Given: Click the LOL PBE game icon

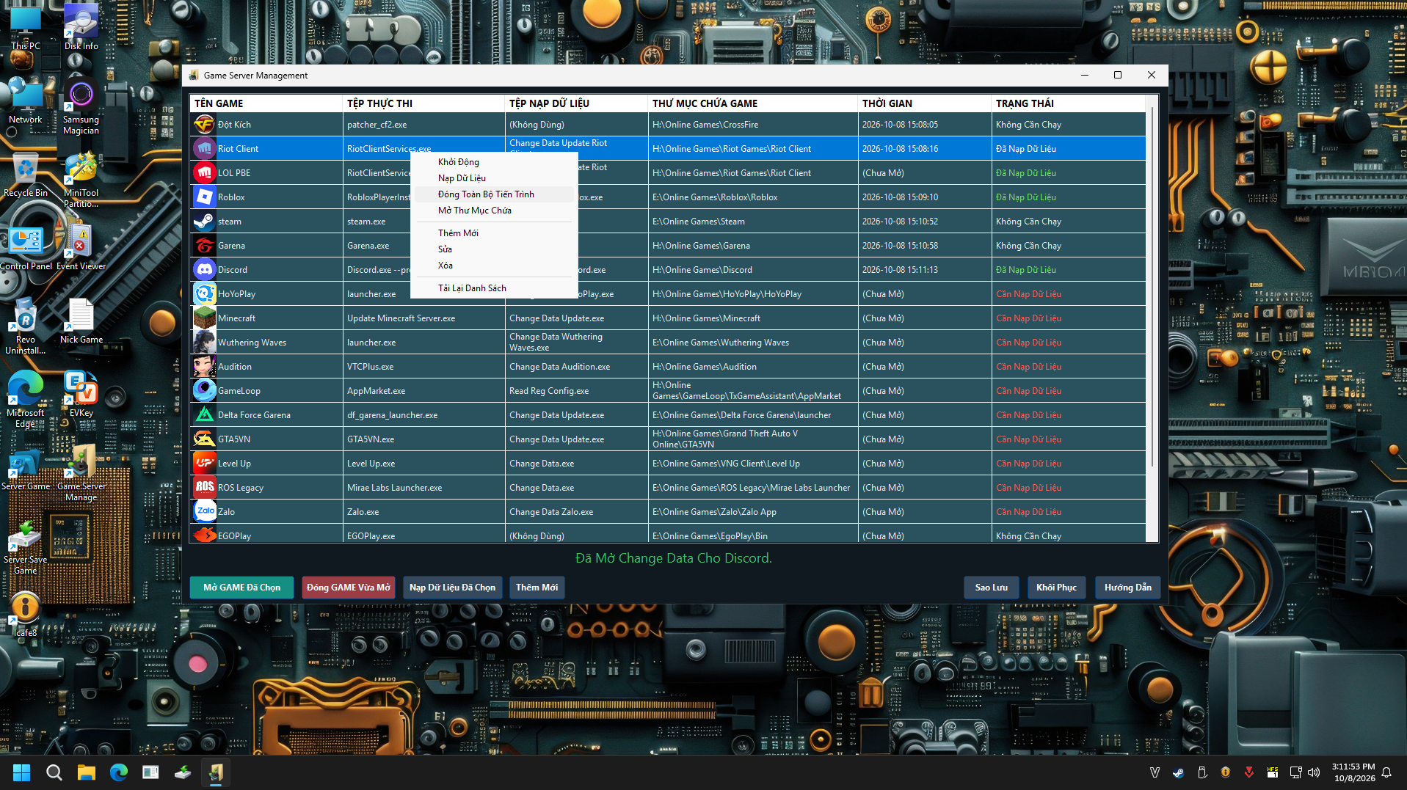Looking at the screenshot, I should pos(204,173).
